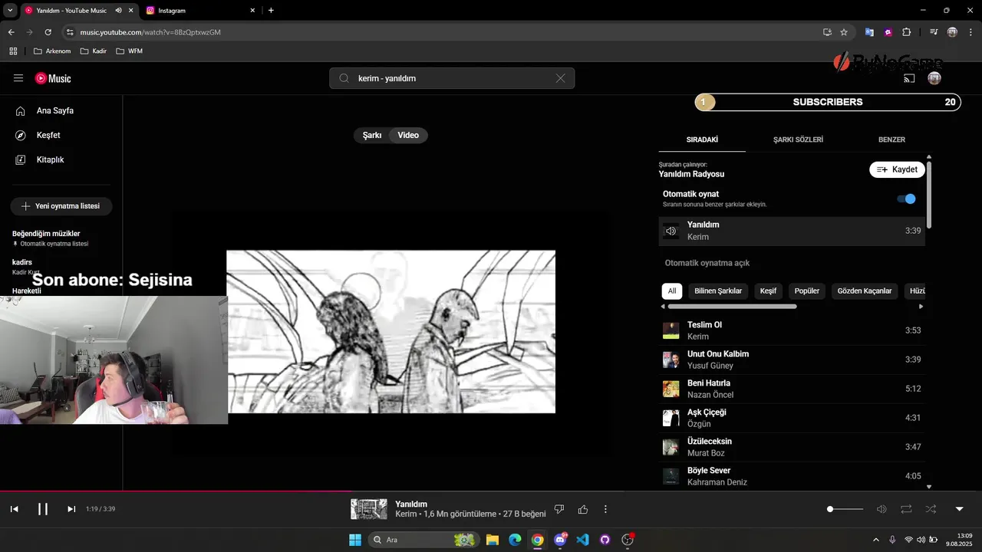Open the WFM bookmarks folder
Image resolution: width=982 pixels, height=552 pixels.
[x=129, y=51]
